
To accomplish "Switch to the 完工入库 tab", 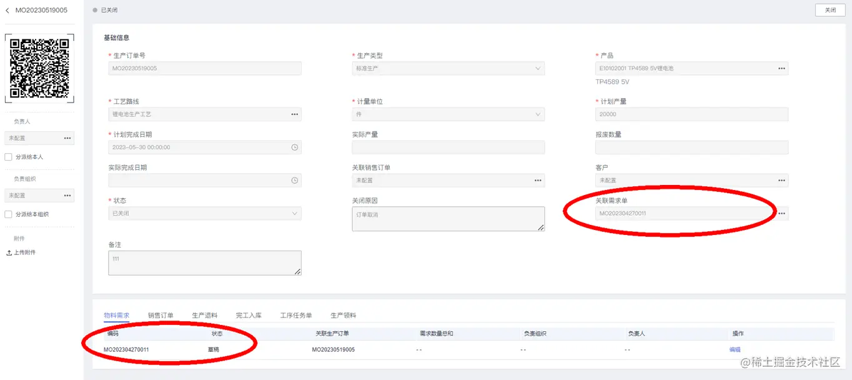I will pos(249,316).
